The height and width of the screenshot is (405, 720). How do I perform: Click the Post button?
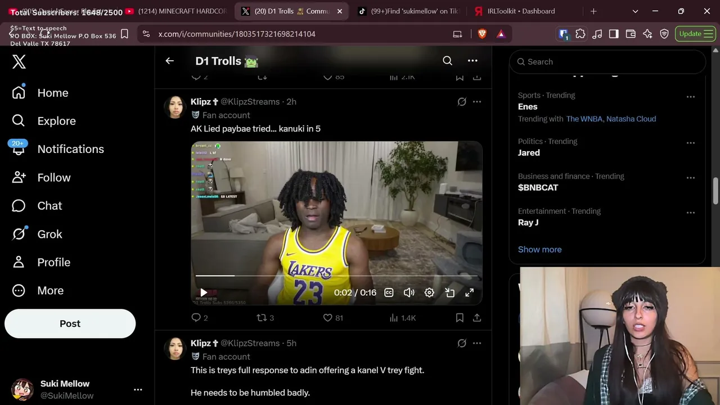point(70,323)
